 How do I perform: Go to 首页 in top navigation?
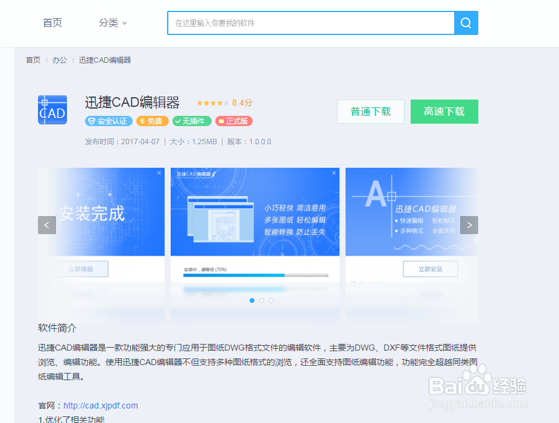[52, 23]
